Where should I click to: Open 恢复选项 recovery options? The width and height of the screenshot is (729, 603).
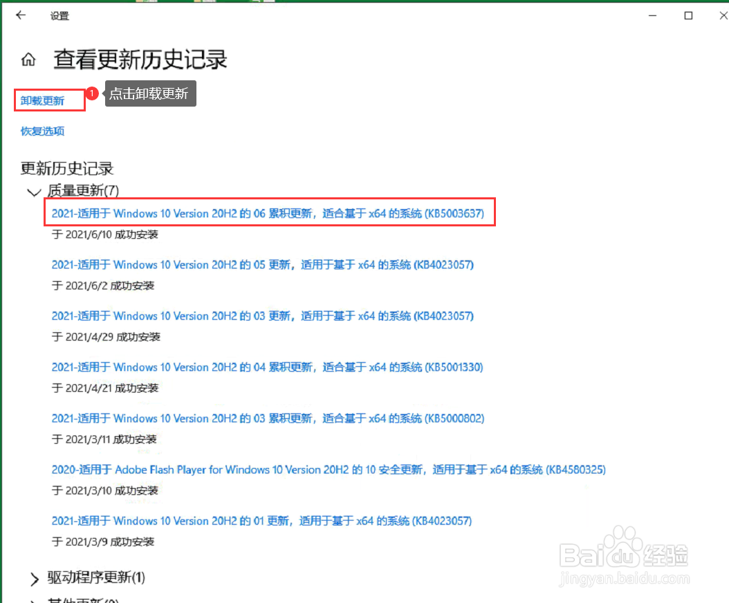(x=42, y=131)
